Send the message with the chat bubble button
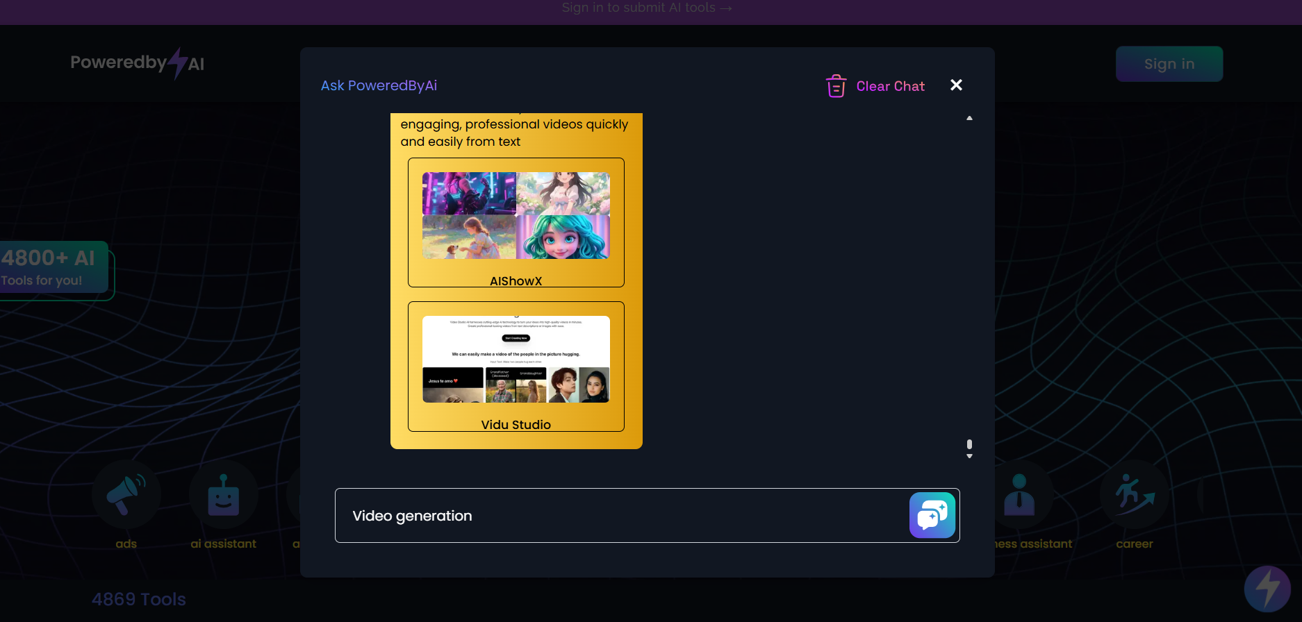1302x622 pixels. pyautogui.click(x=932, y=515)
